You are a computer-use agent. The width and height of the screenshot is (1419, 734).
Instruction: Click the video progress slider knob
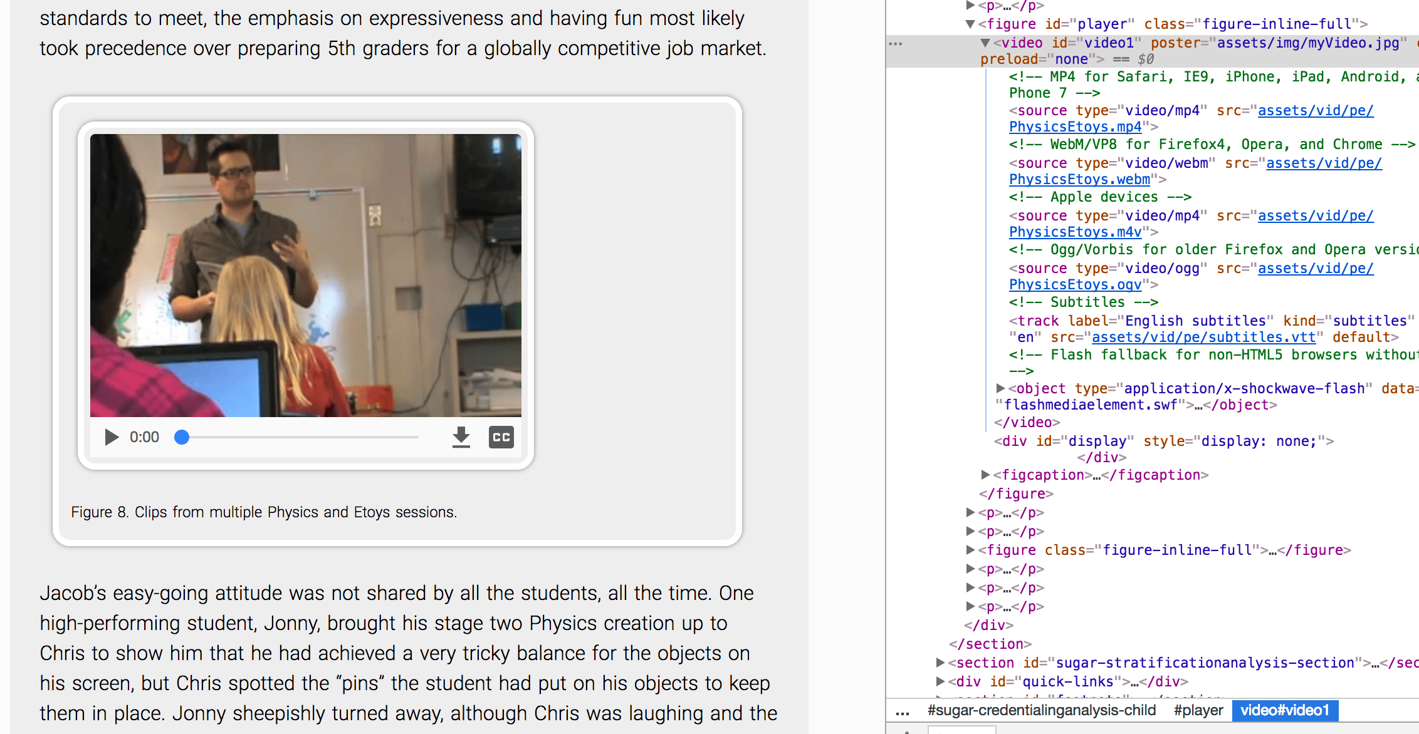coord(182,437)
